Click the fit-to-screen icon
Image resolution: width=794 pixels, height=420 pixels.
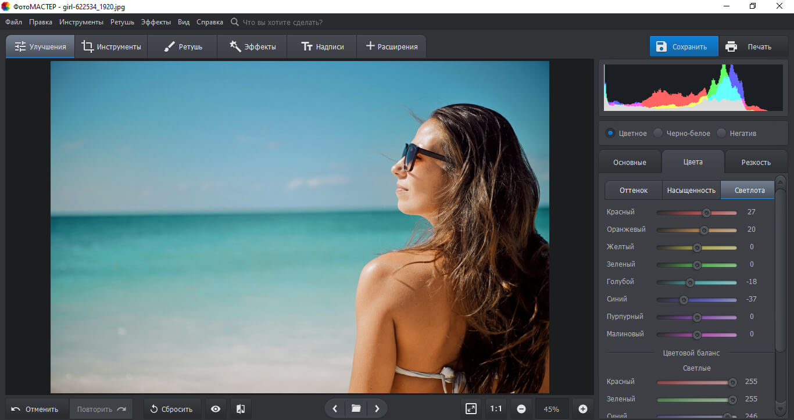471,409
